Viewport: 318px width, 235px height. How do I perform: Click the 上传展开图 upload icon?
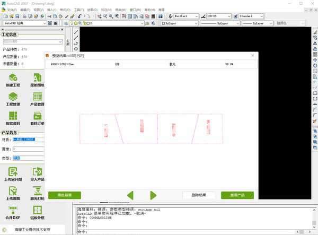click(14, 173)
